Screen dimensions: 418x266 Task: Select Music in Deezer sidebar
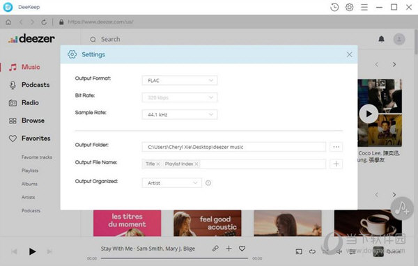click(x=24, y=67)
